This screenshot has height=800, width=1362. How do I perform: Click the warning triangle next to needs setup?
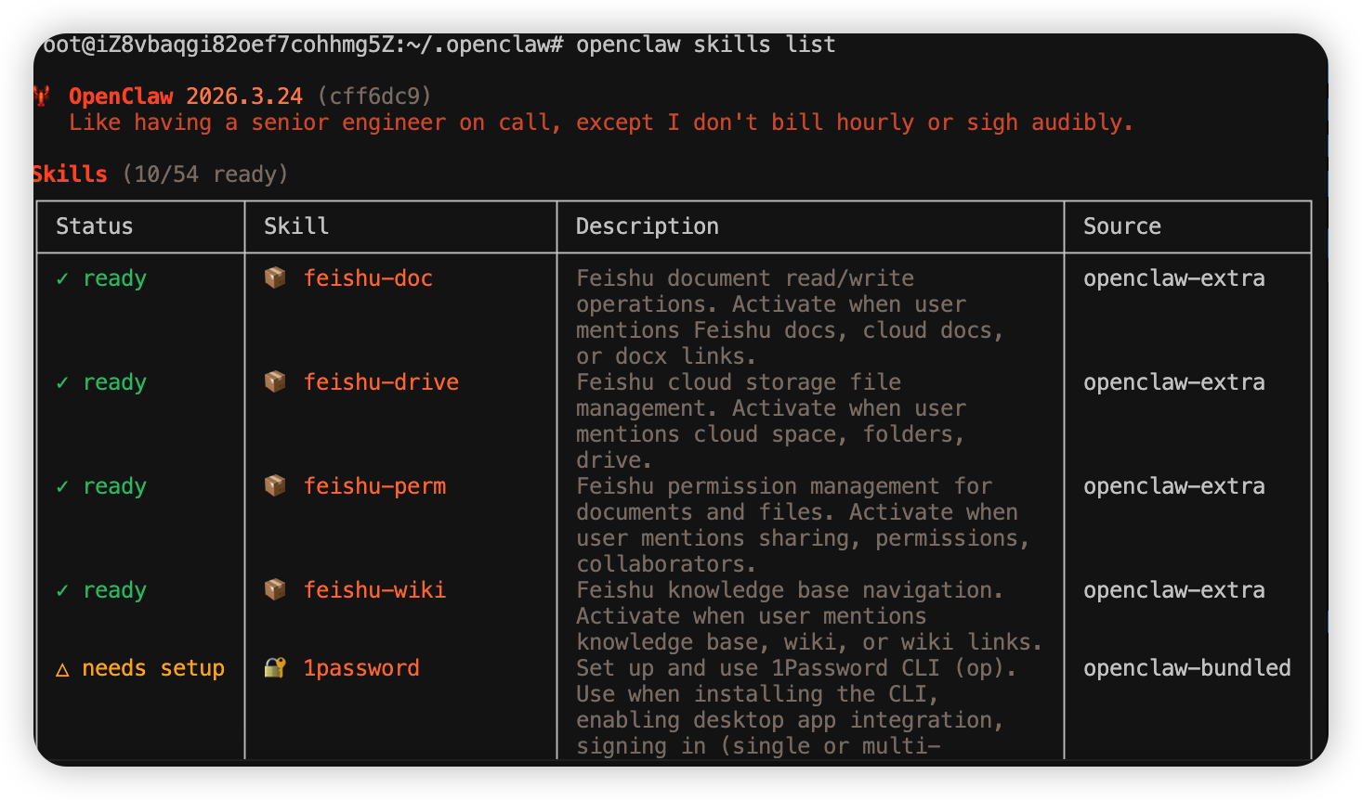pyautogui.click(x=62, y=669)
